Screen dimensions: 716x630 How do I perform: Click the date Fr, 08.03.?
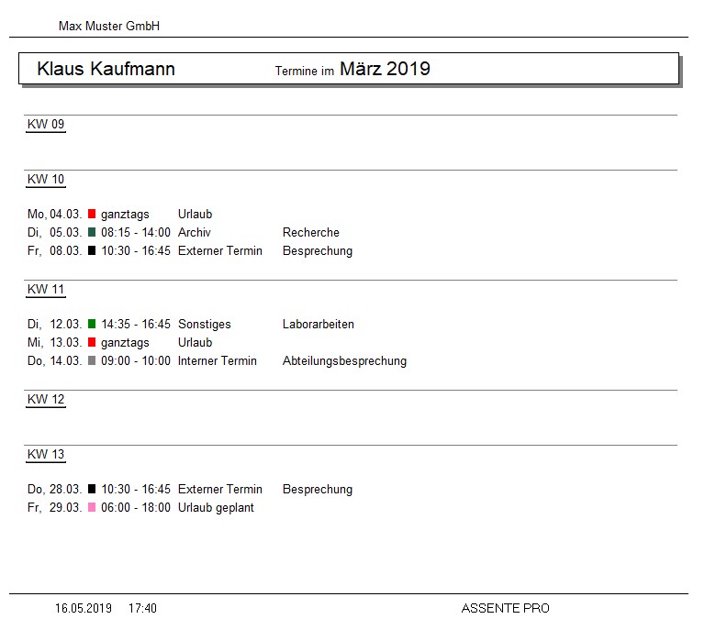point(55,250)
